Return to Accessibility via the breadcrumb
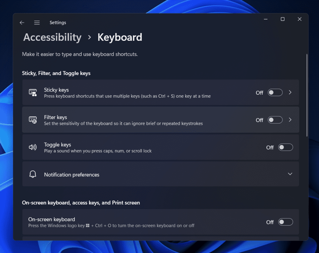Image resolution: width=319 pixels, height=253 pixels. (52, 37)
